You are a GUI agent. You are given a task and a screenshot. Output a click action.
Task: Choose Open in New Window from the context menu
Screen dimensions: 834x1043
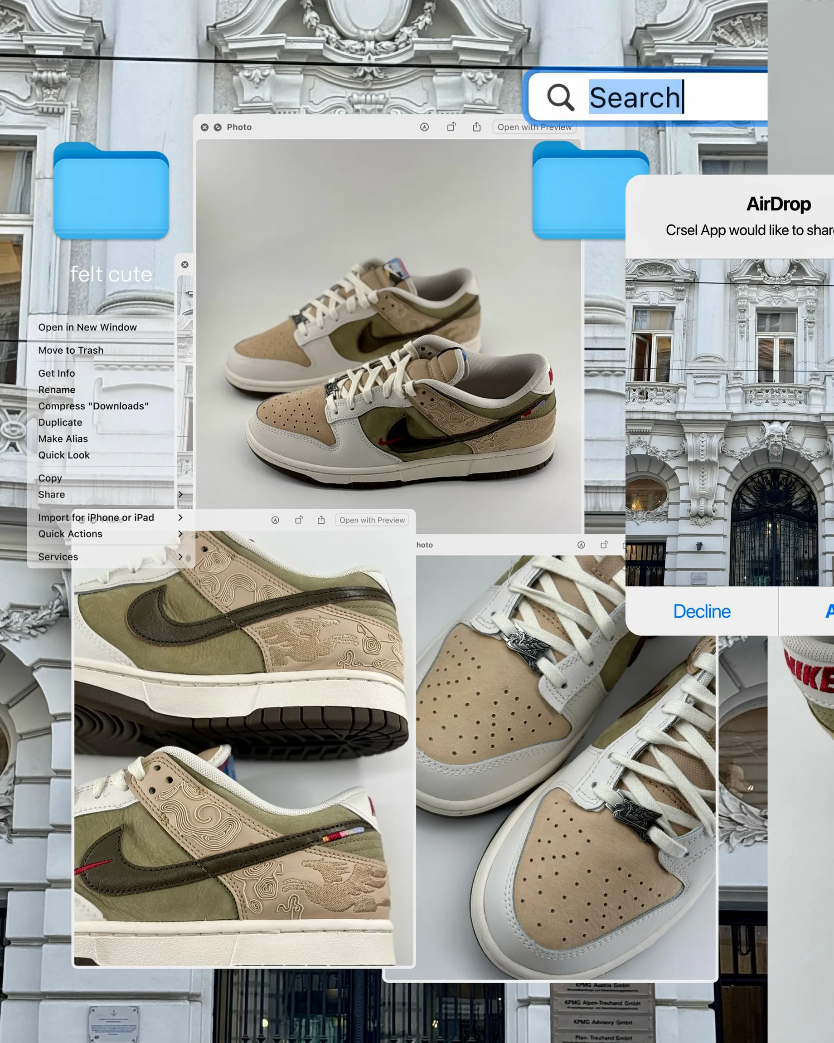pos(87,327)
